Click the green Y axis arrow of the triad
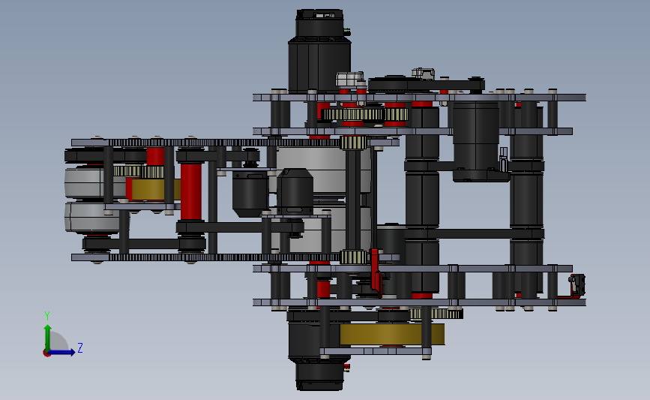The height and width of the screenshot is (400, 650). click(x=48, y=338)
